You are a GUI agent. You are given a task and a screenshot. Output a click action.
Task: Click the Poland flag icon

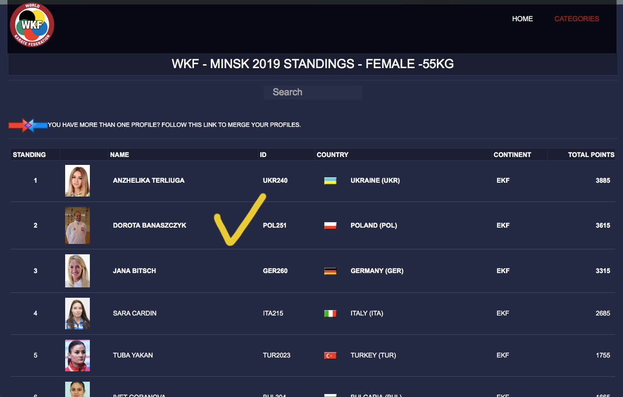click(x=330, y=226)
